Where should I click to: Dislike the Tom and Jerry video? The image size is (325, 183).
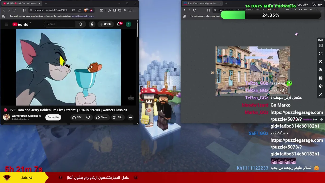(88, 117)
